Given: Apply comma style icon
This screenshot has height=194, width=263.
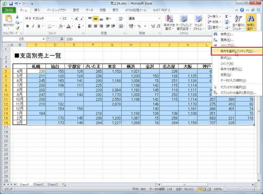Looking at the screenshot, I should coord(145,26).
